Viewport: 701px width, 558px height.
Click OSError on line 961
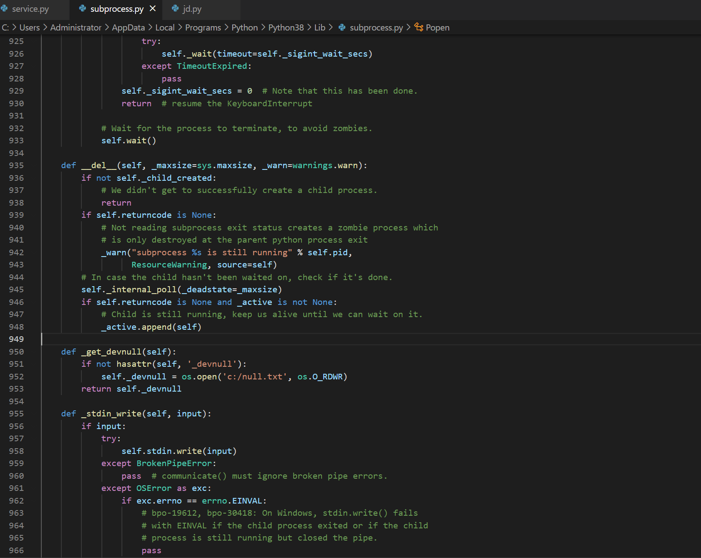(154, 488)
